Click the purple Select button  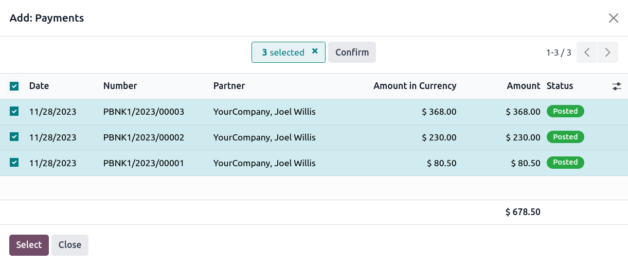pyautogui.click(x=29, y=245)
